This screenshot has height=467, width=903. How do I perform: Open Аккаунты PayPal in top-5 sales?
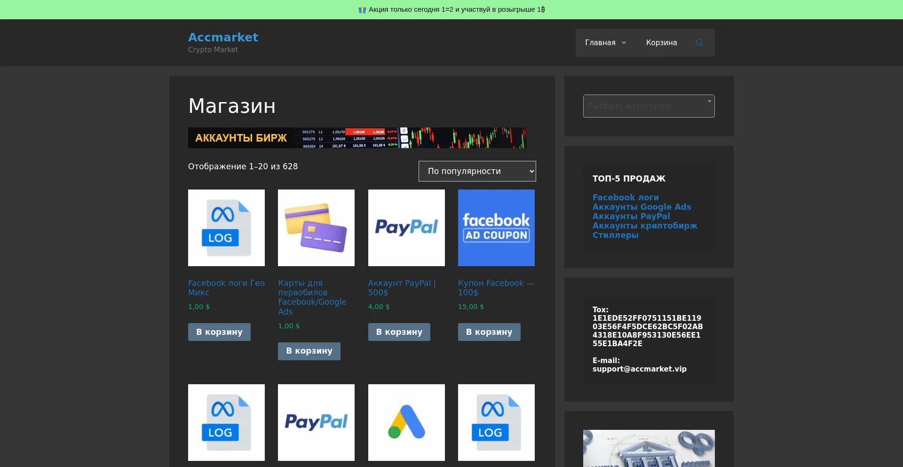point(631,216)
